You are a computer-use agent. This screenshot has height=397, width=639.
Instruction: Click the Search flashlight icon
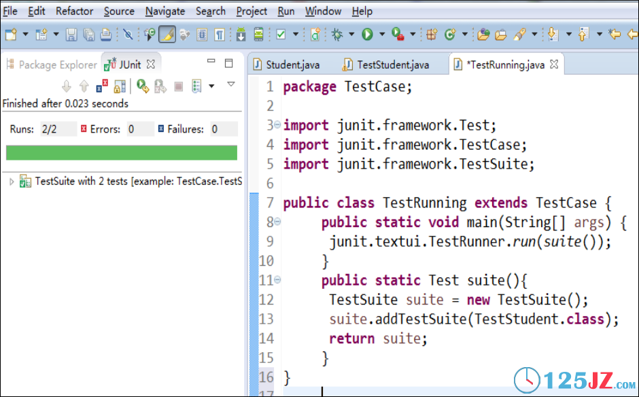pyautogui.click(x=519, y=34)
